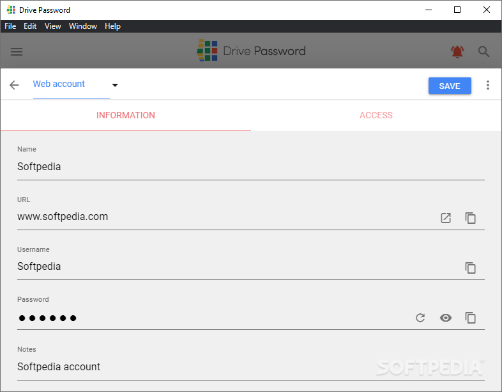Image resolution: width=502 pixels, height=392 pixels.
Task: Copy the Username to clipboard
Action: tap(470, 268)
